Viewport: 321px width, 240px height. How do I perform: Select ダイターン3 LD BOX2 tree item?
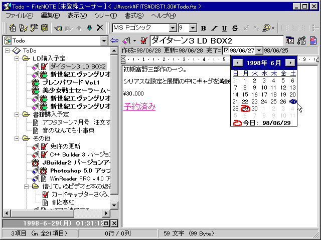[78, 66]
